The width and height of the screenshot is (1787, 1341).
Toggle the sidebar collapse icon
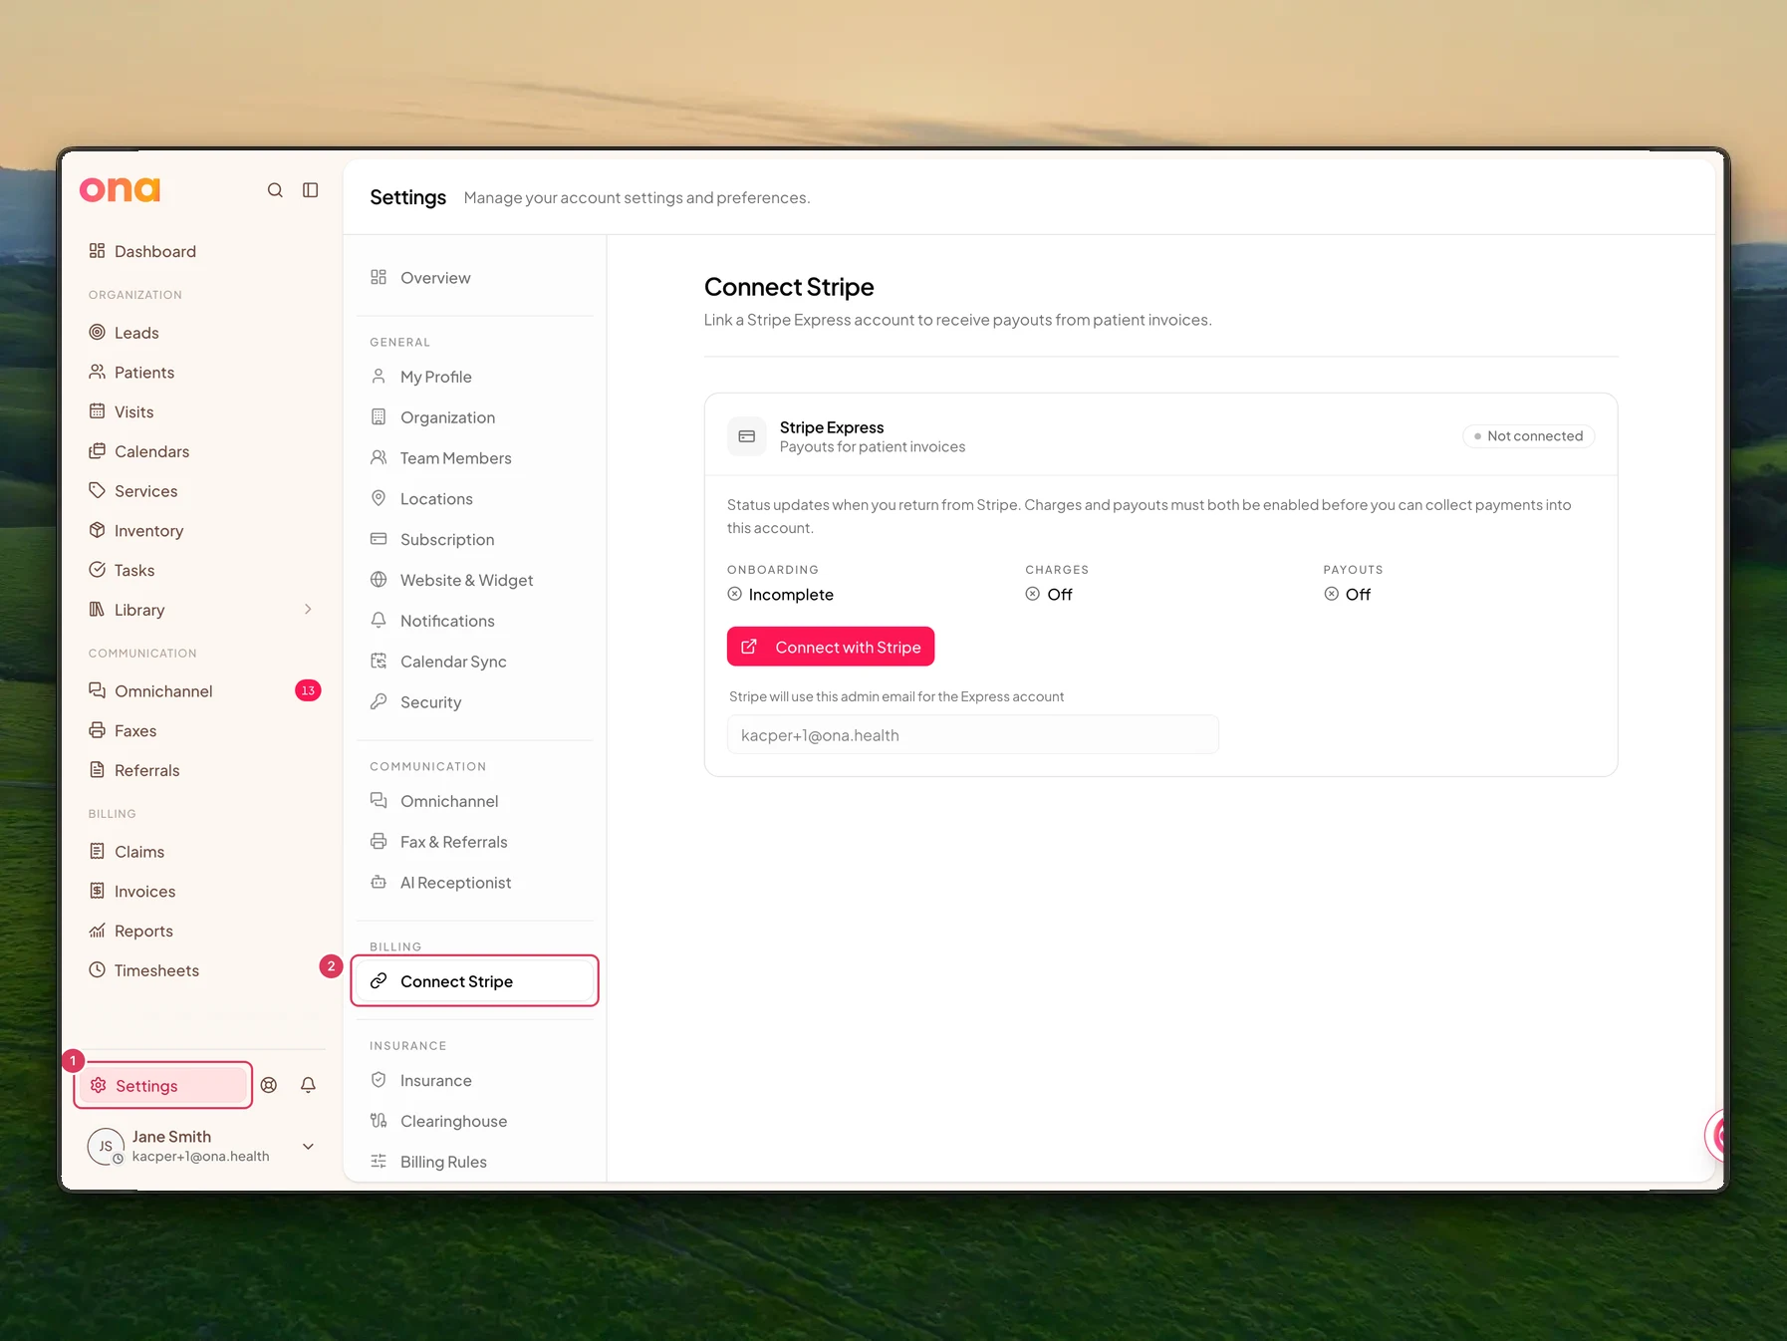tap(311, 190)
